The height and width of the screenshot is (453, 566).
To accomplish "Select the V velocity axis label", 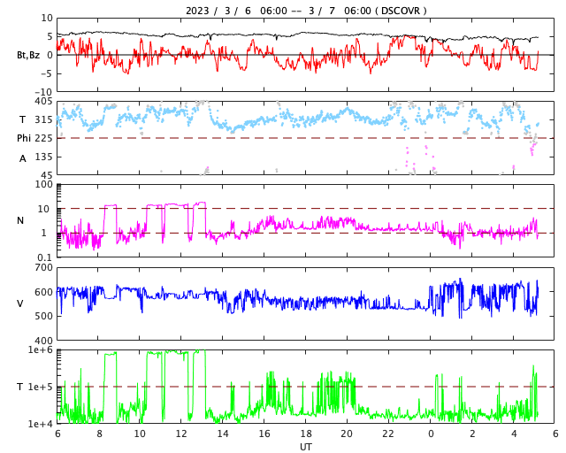I will (x=20, y=303).
